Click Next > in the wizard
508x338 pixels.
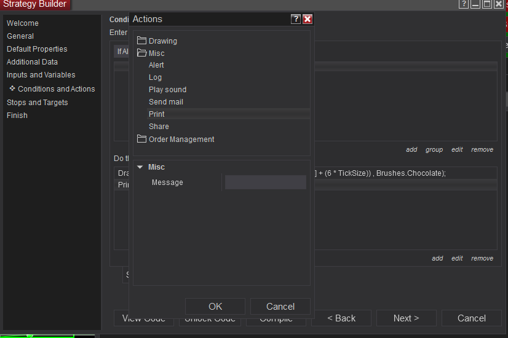[x=406, y=318]
